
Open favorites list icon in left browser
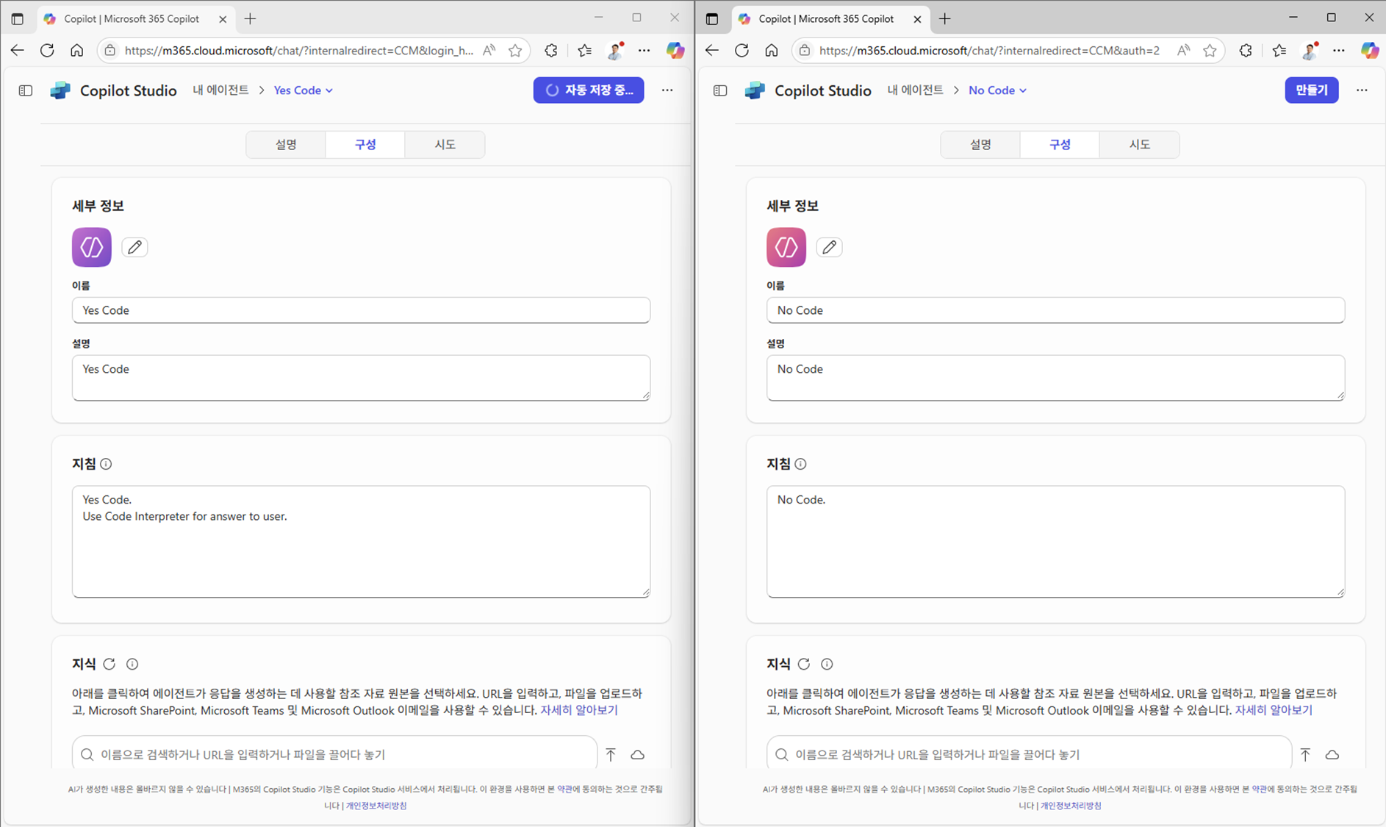pyautogui.click(x=584, y=50)
